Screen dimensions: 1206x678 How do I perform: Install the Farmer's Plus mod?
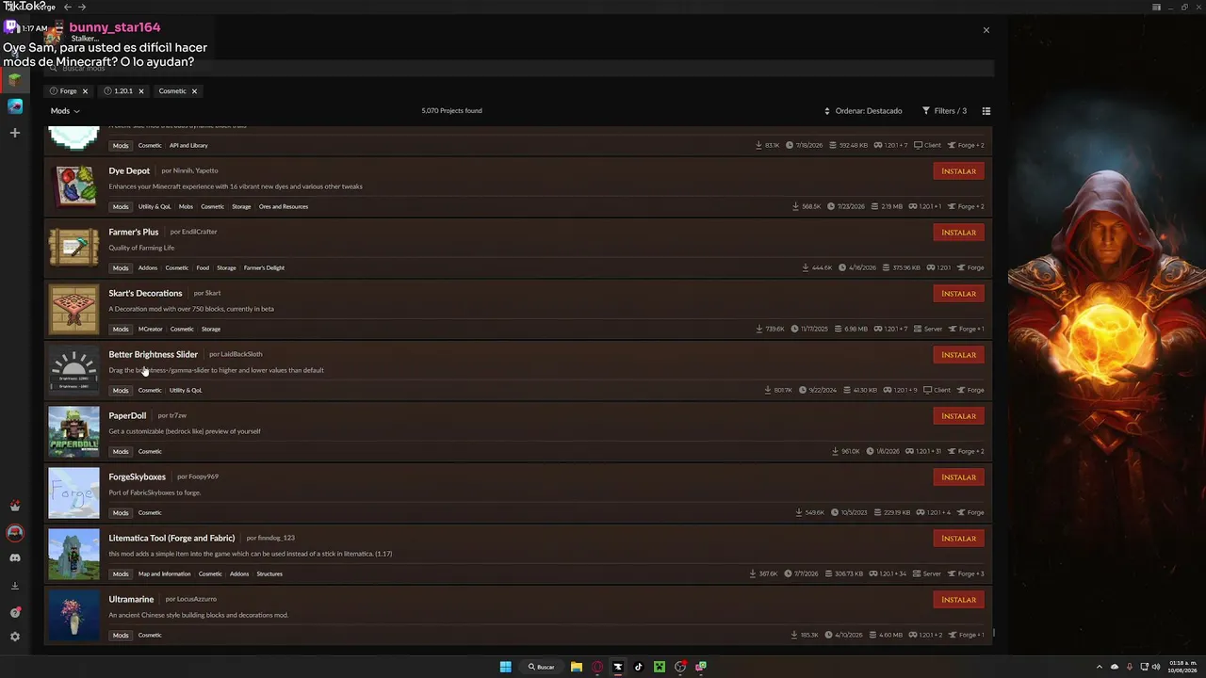pyautogui.click(x=958, y=233)
